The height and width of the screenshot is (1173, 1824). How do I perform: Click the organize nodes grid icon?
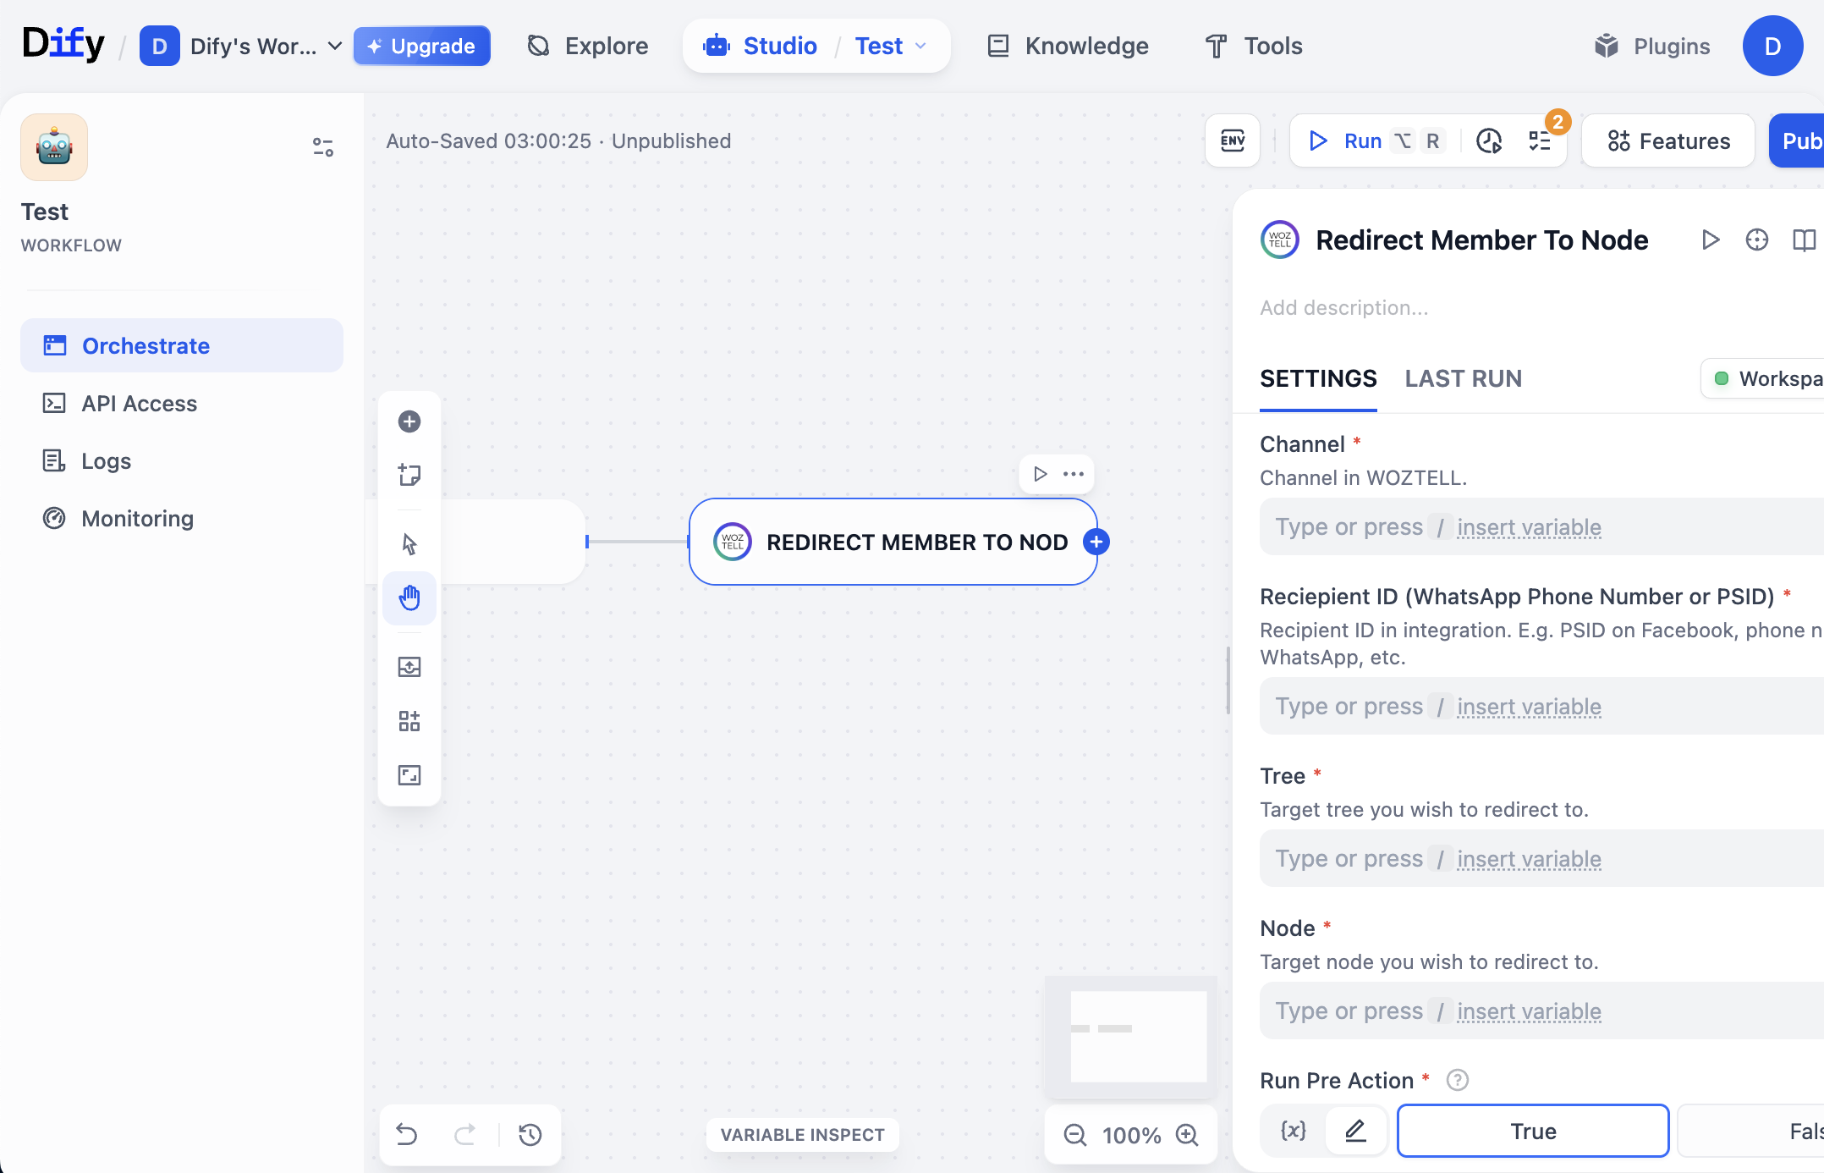click(x=409, y=721)
